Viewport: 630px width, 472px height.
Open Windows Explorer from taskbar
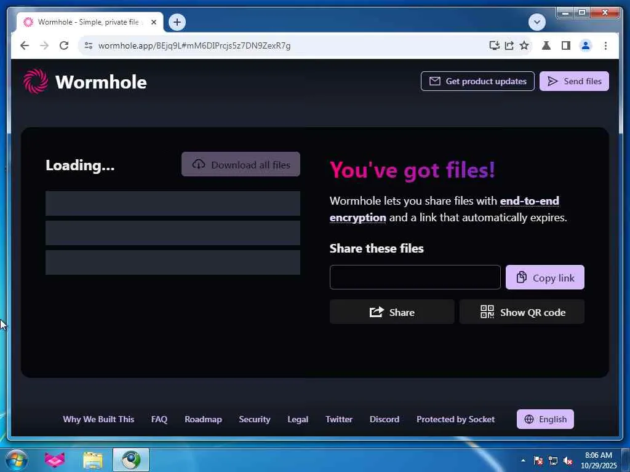(x=93, y=460)
